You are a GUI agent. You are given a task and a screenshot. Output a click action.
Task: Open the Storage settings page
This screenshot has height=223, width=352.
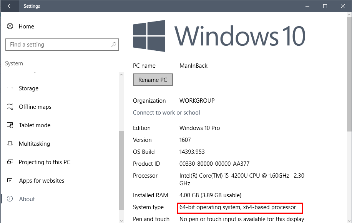pyautogui.click(x=28, y=88)
